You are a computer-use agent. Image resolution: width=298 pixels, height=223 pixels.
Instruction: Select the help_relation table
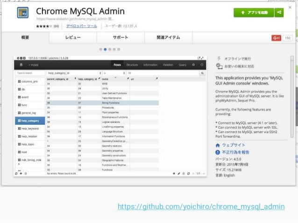[30, 136]
